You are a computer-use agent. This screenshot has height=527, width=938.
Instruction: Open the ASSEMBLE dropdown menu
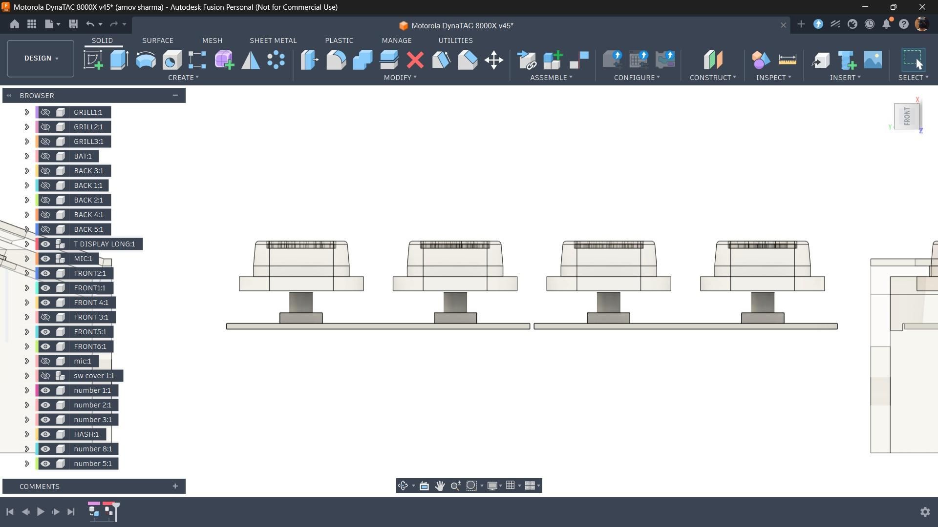551,78
